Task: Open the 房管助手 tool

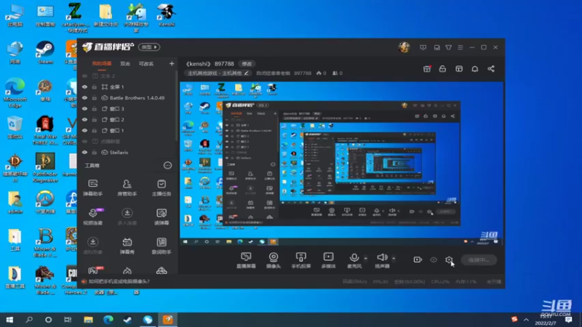Action: click(x=127, y=187)
